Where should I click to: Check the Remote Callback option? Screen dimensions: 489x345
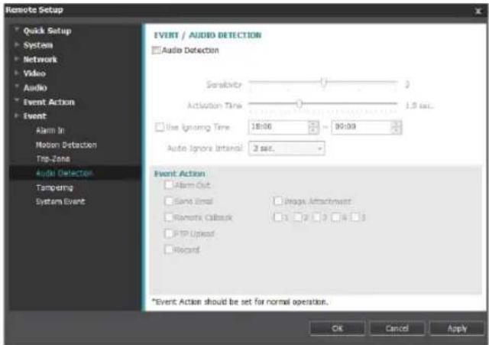point(168,217)
